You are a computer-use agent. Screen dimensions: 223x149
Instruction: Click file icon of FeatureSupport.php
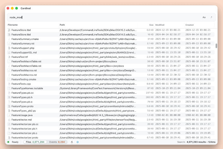click(x=9, y=48)
